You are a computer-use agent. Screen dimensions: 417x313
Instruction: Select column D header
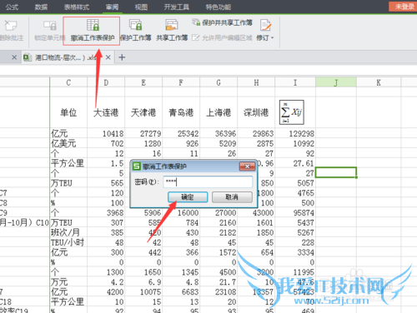click(106, 82)
